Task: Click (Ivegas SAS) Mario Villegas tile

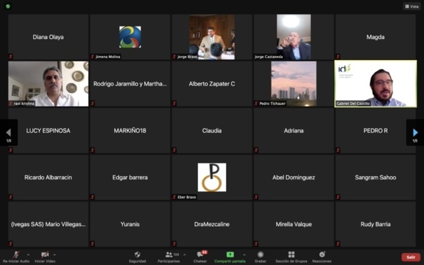Action: [x=48, y=224]
